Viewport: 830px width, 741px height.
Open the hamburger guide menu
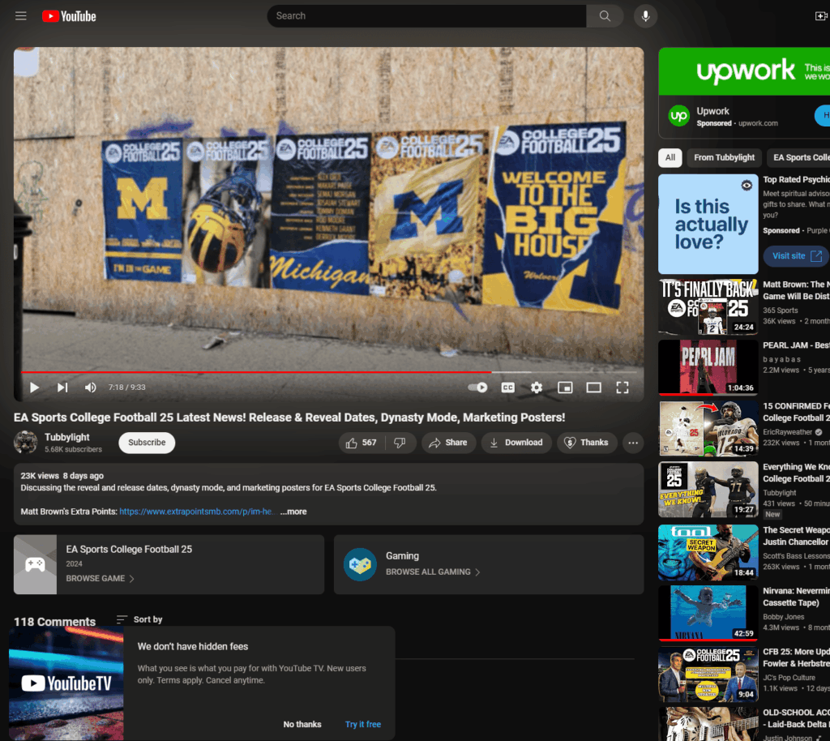coord(21,16)
